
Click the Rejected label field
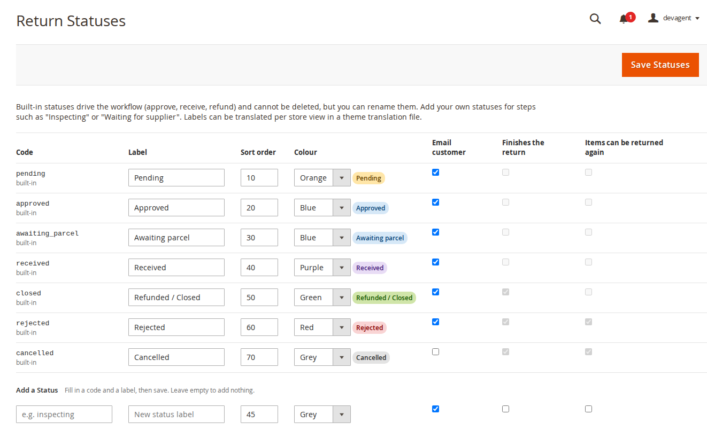176,327
